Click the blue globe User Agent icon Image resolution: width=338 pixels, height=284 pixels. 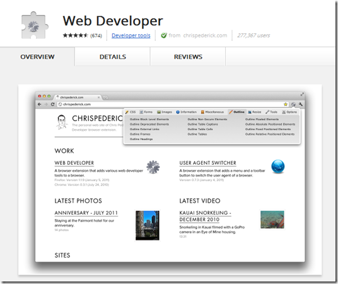pyautogui.click(x=277, y=167)
